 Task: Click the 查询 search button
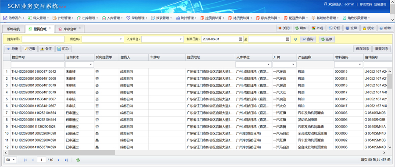[x=308, y=39]
